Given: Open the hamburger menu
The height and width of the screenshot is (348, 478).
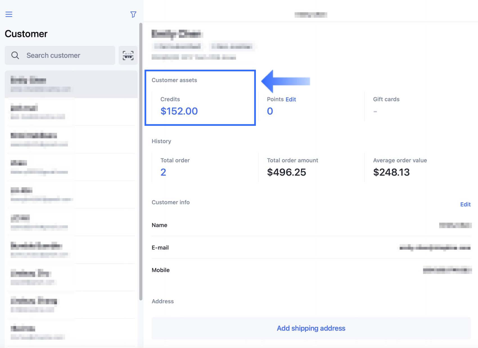Looking at the screenshot, I should click(9, 14).
